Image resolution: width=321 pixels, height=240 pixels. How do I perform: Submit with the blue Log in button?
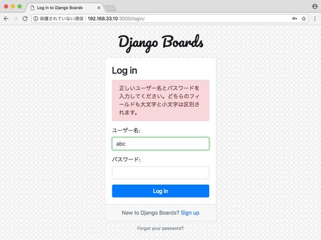pos(160,191)
